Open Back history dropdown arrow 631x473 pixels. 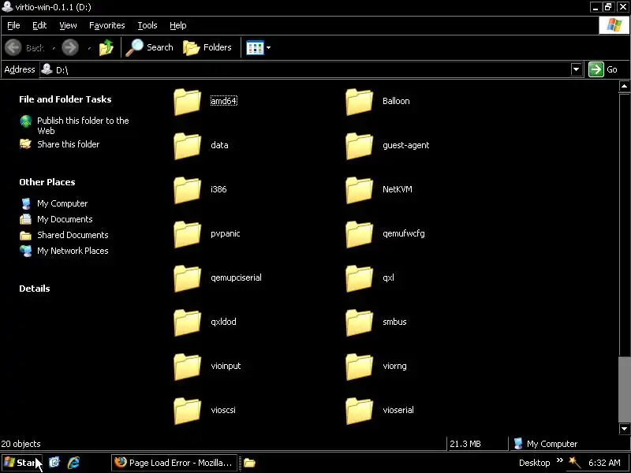[54, 48]
